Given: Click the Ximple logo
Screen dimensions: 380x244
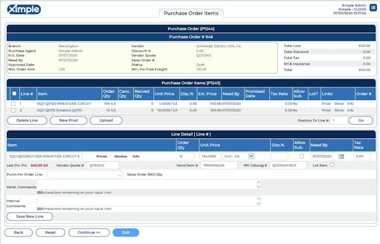Looking at the screenshot, I should pyautogui.click(x=24, y=10).
